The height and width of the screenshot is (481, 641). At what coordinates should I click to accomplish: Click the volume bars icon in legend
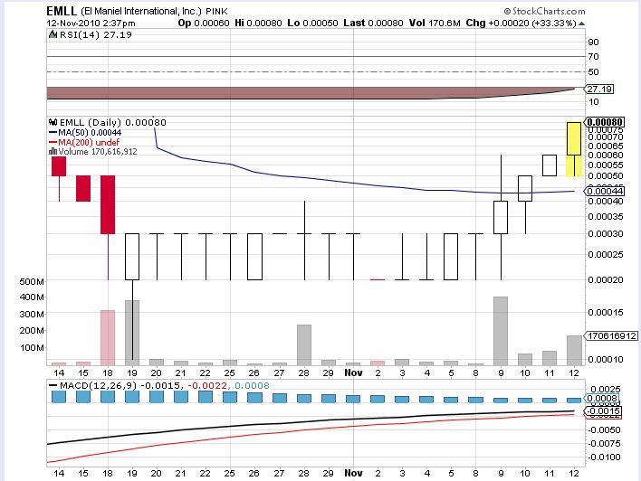point(53,152)
